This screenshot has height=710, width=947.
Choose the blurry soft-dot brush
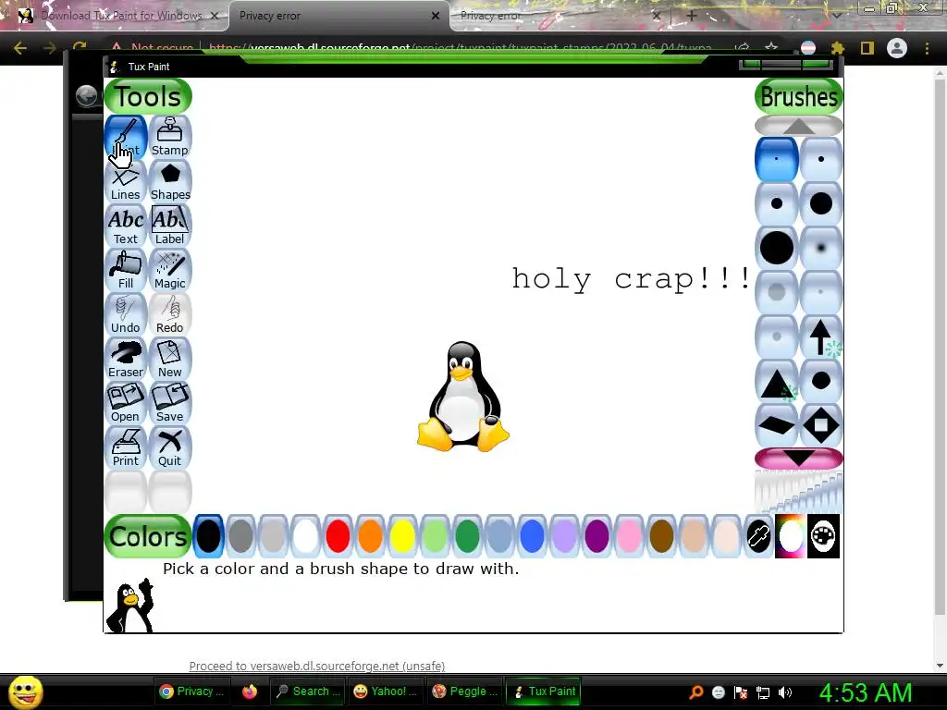coord(821,248)
